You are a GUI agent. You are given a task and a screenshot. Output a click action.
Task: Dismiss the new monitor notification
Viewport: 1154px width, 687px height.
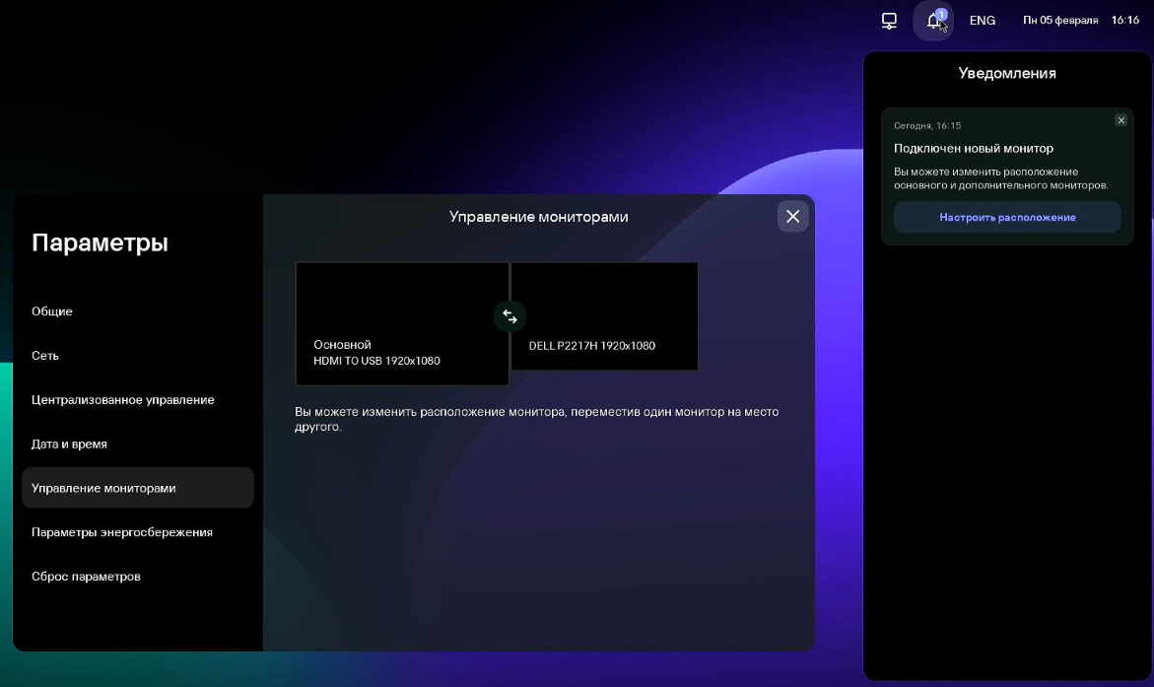click(1120, 119)
